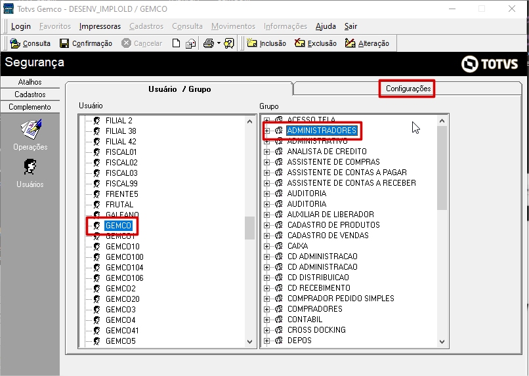Select the ASSISTENTE DE CONTAS A RECEBER group

351,183
